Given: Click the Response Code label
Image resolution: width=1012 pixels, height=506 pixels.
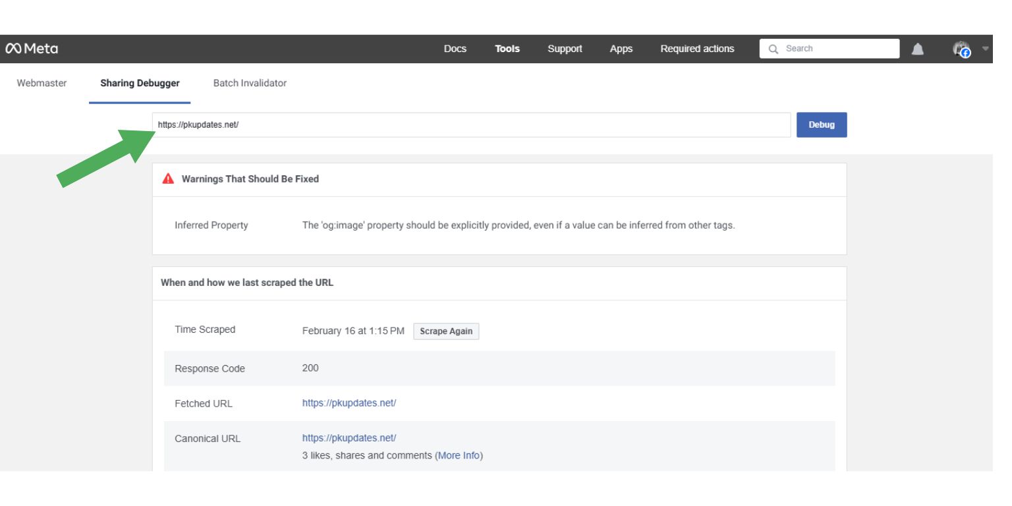Looking at the screenshot, I should [x=210, y=369].
